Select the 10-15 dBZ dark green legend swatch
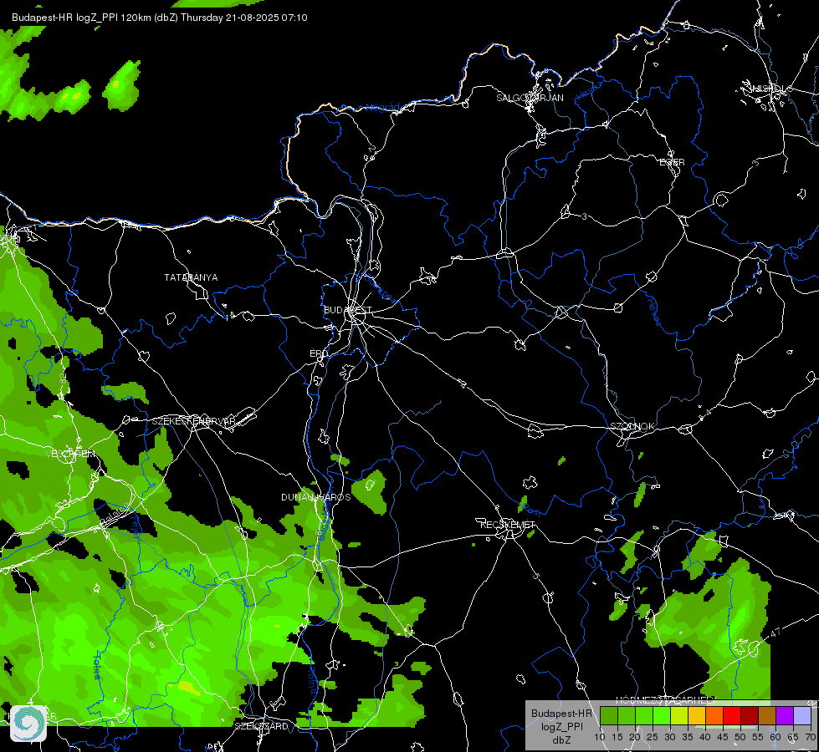Screen dimensions: 819x752 click(x=608, y=715)
